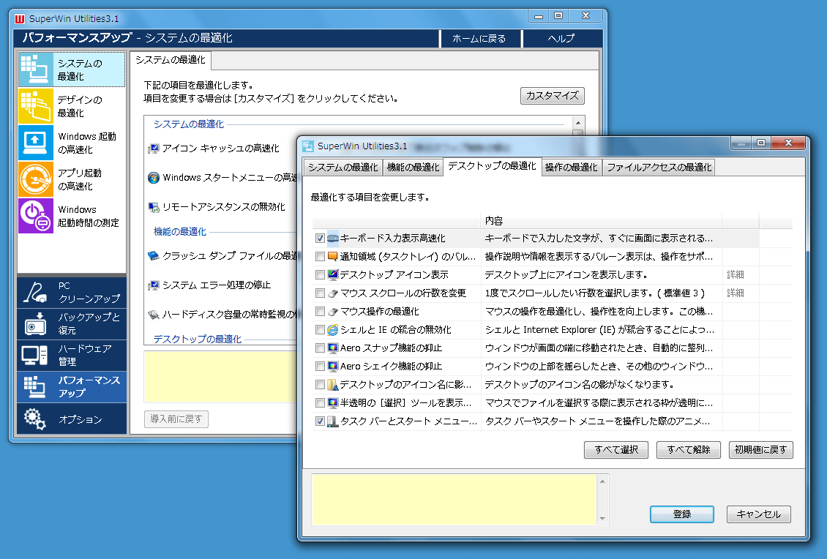Click SuperWin Utilities logo icon in main title bar
827x559 pixels.
pos(20,19)
